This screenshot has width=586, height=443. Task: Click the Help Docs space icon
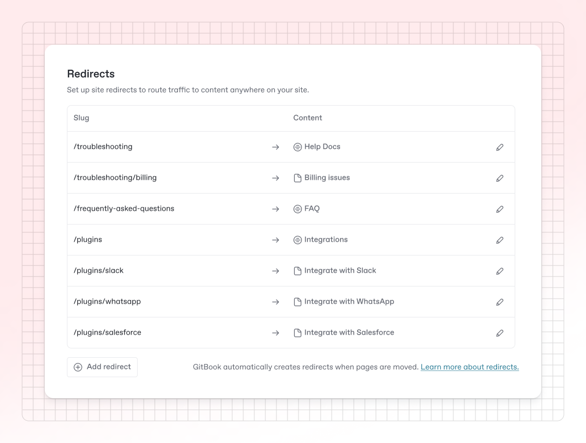click(x=297, y=147)
